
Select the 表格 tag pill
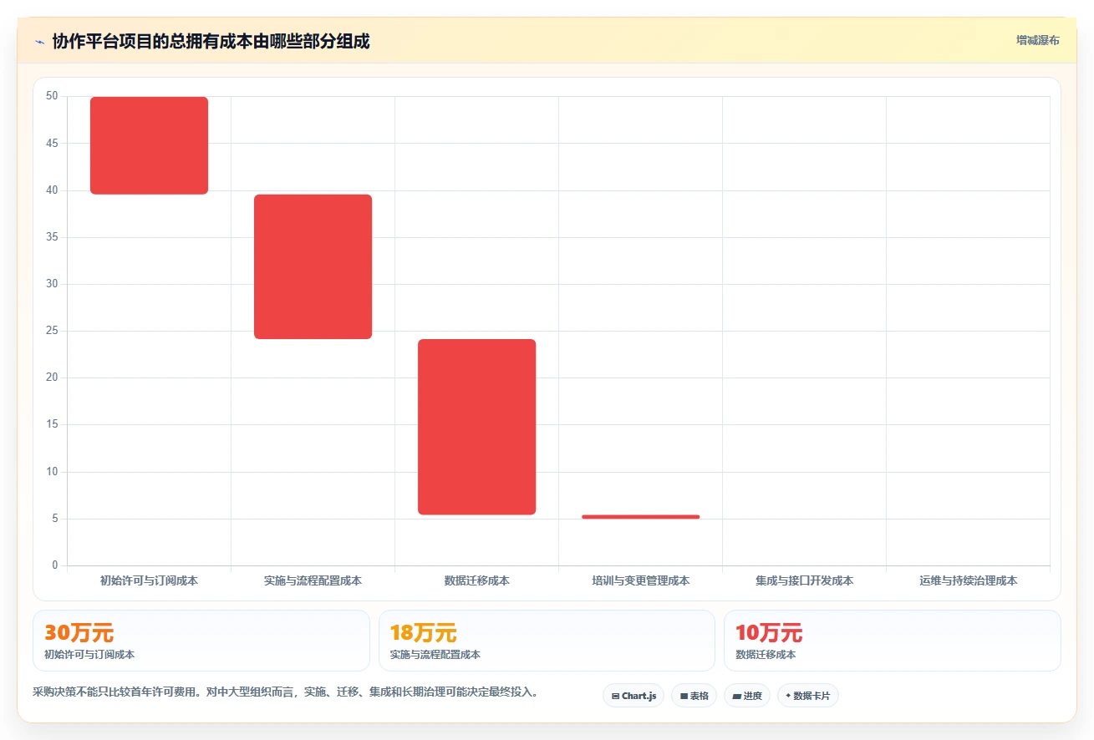coord(694,696)
